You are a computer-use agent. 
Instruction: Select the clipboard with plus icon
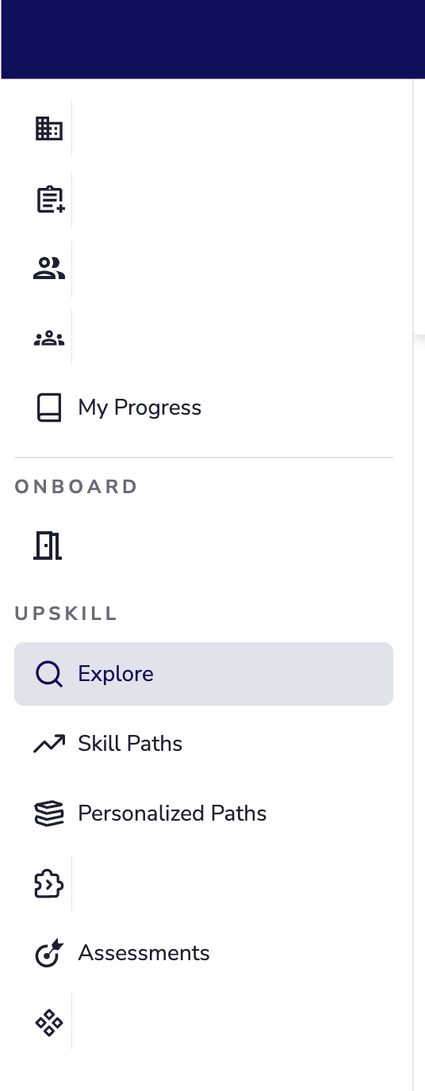tap(49, 199)
